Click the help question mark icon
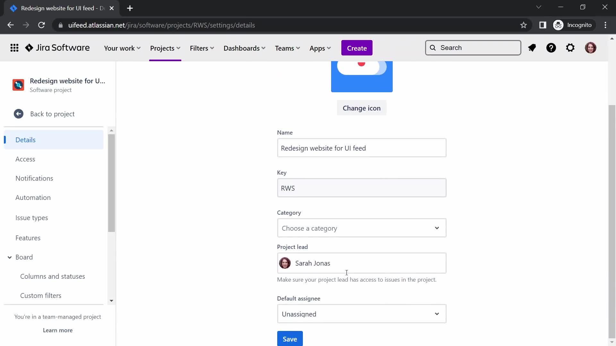 pos(551,48)
